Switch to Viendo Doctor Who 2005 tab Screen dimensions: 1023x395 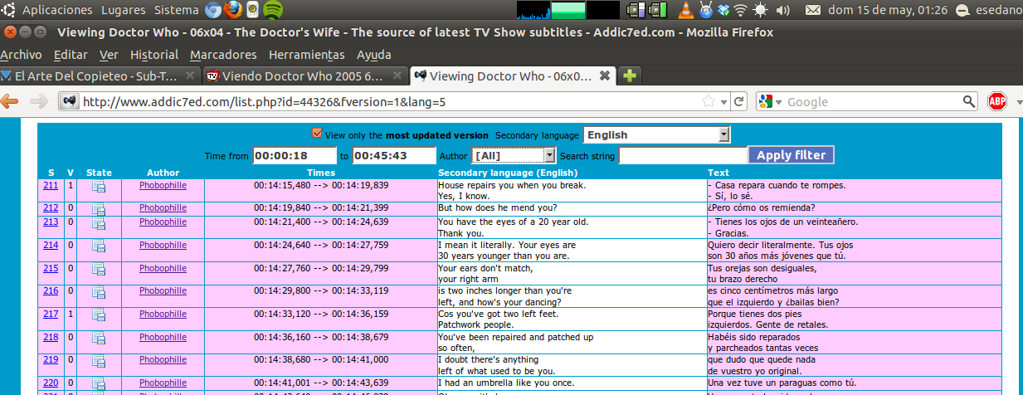306,76
